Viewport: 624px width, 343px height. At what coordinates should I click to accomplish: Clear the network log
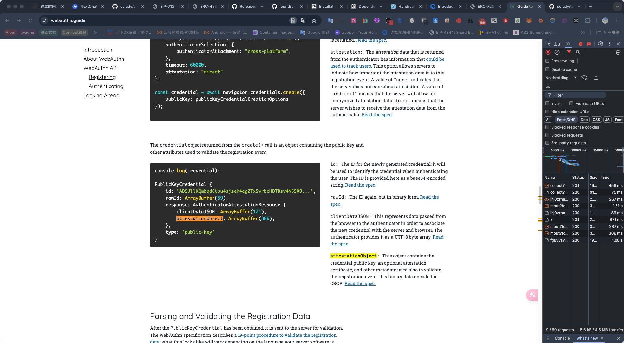pyautogui.click(x=557, y=52)
